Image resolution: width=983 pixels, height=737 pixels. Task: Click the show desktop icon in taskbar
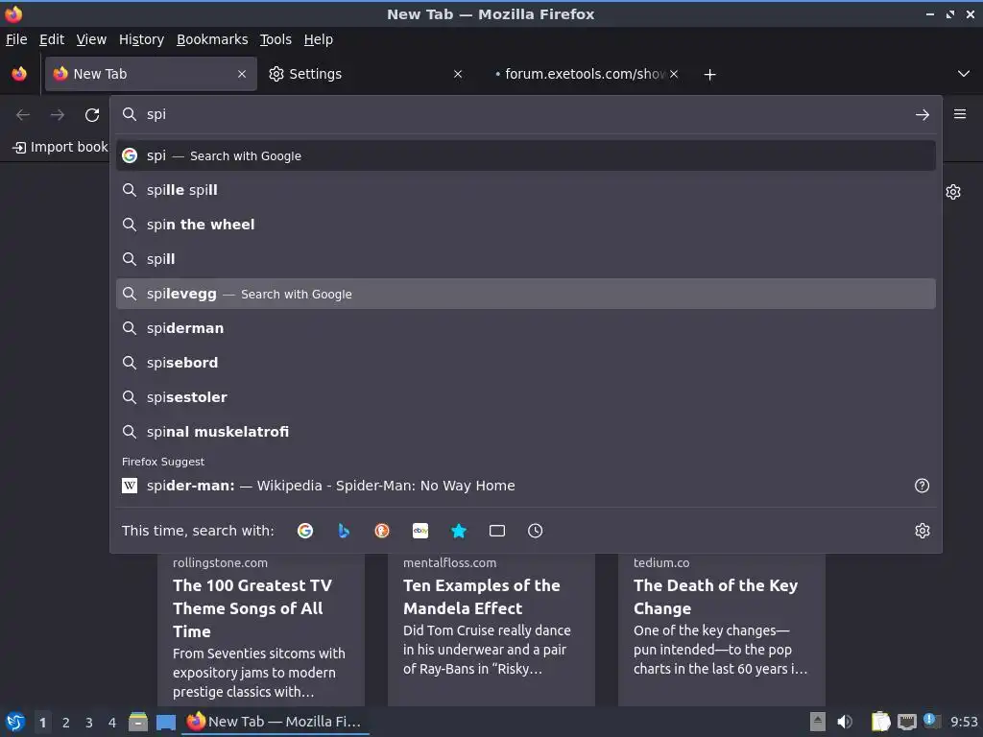click(165, 722)
